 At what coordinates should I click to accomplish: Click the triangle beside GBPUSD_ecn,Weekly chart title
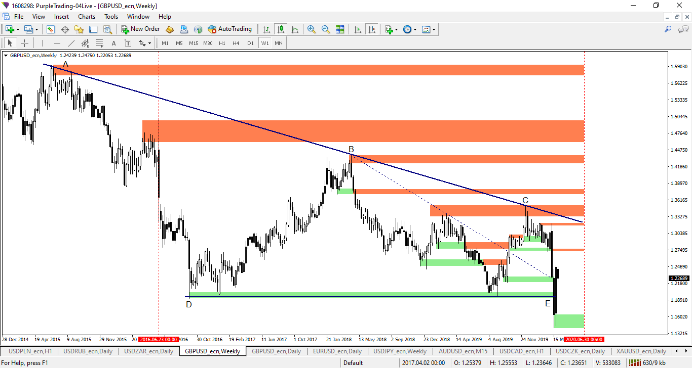[x=6, y=56]
